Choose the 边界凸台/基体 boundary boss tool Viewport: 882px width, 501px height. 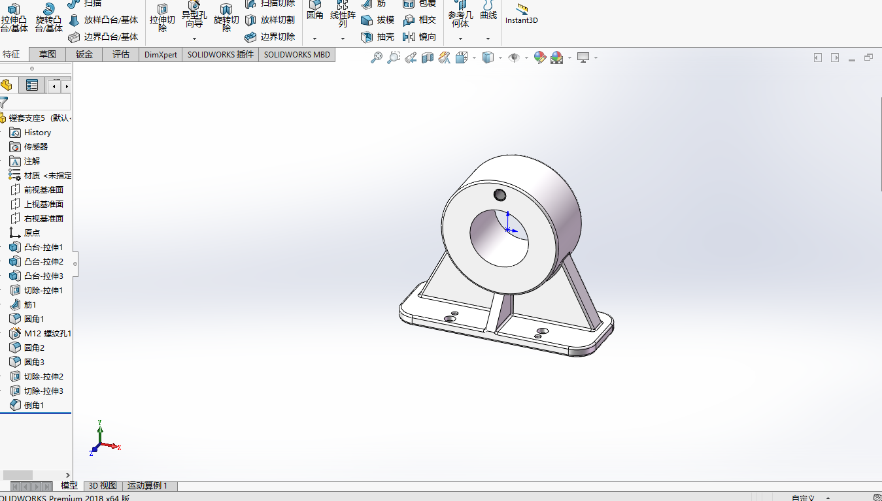103,37
